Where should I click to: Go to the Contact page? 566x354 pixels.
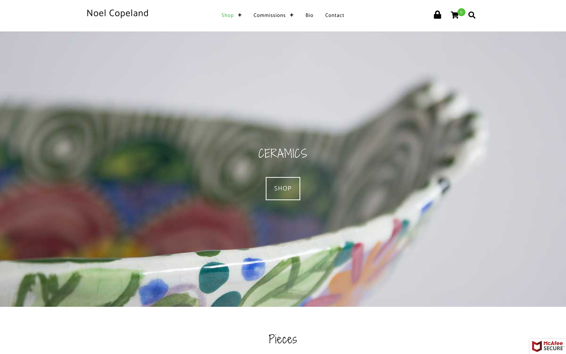pyautogui.click(x=335, y=15)
